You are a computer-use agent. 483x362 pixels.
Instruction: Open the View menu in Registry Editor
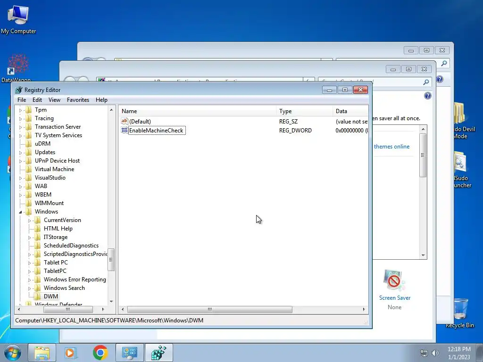pos(54,100)
